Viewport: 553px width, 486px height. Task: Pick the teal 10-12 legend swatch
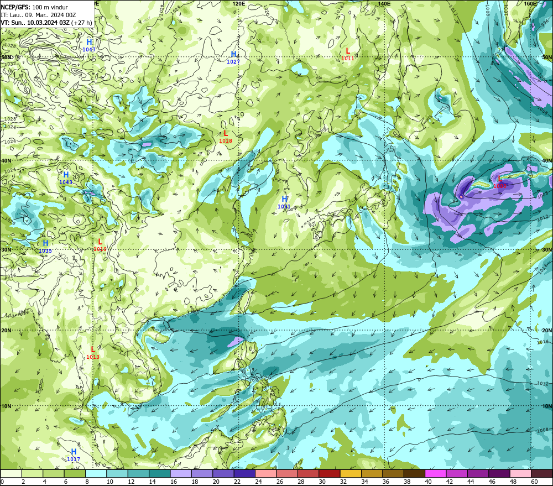[117, 473]
